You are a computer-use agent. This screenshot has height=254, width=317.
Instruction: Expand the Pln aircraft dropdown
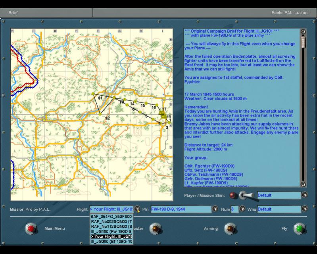pyautogui.click(x=215, y=209)
